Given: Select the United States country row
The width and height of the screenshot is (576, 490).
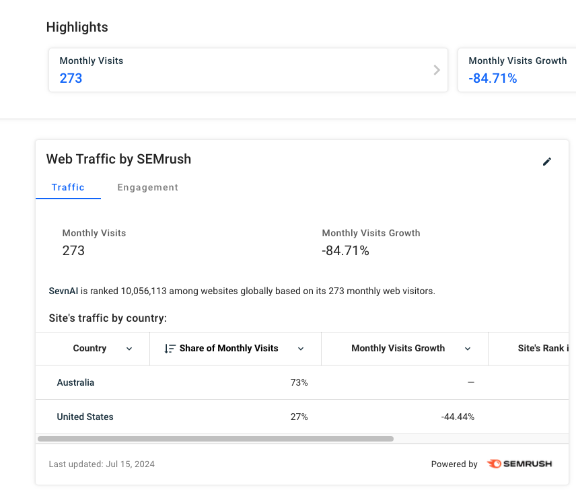Looking at the screenshot, I should 85,417.
